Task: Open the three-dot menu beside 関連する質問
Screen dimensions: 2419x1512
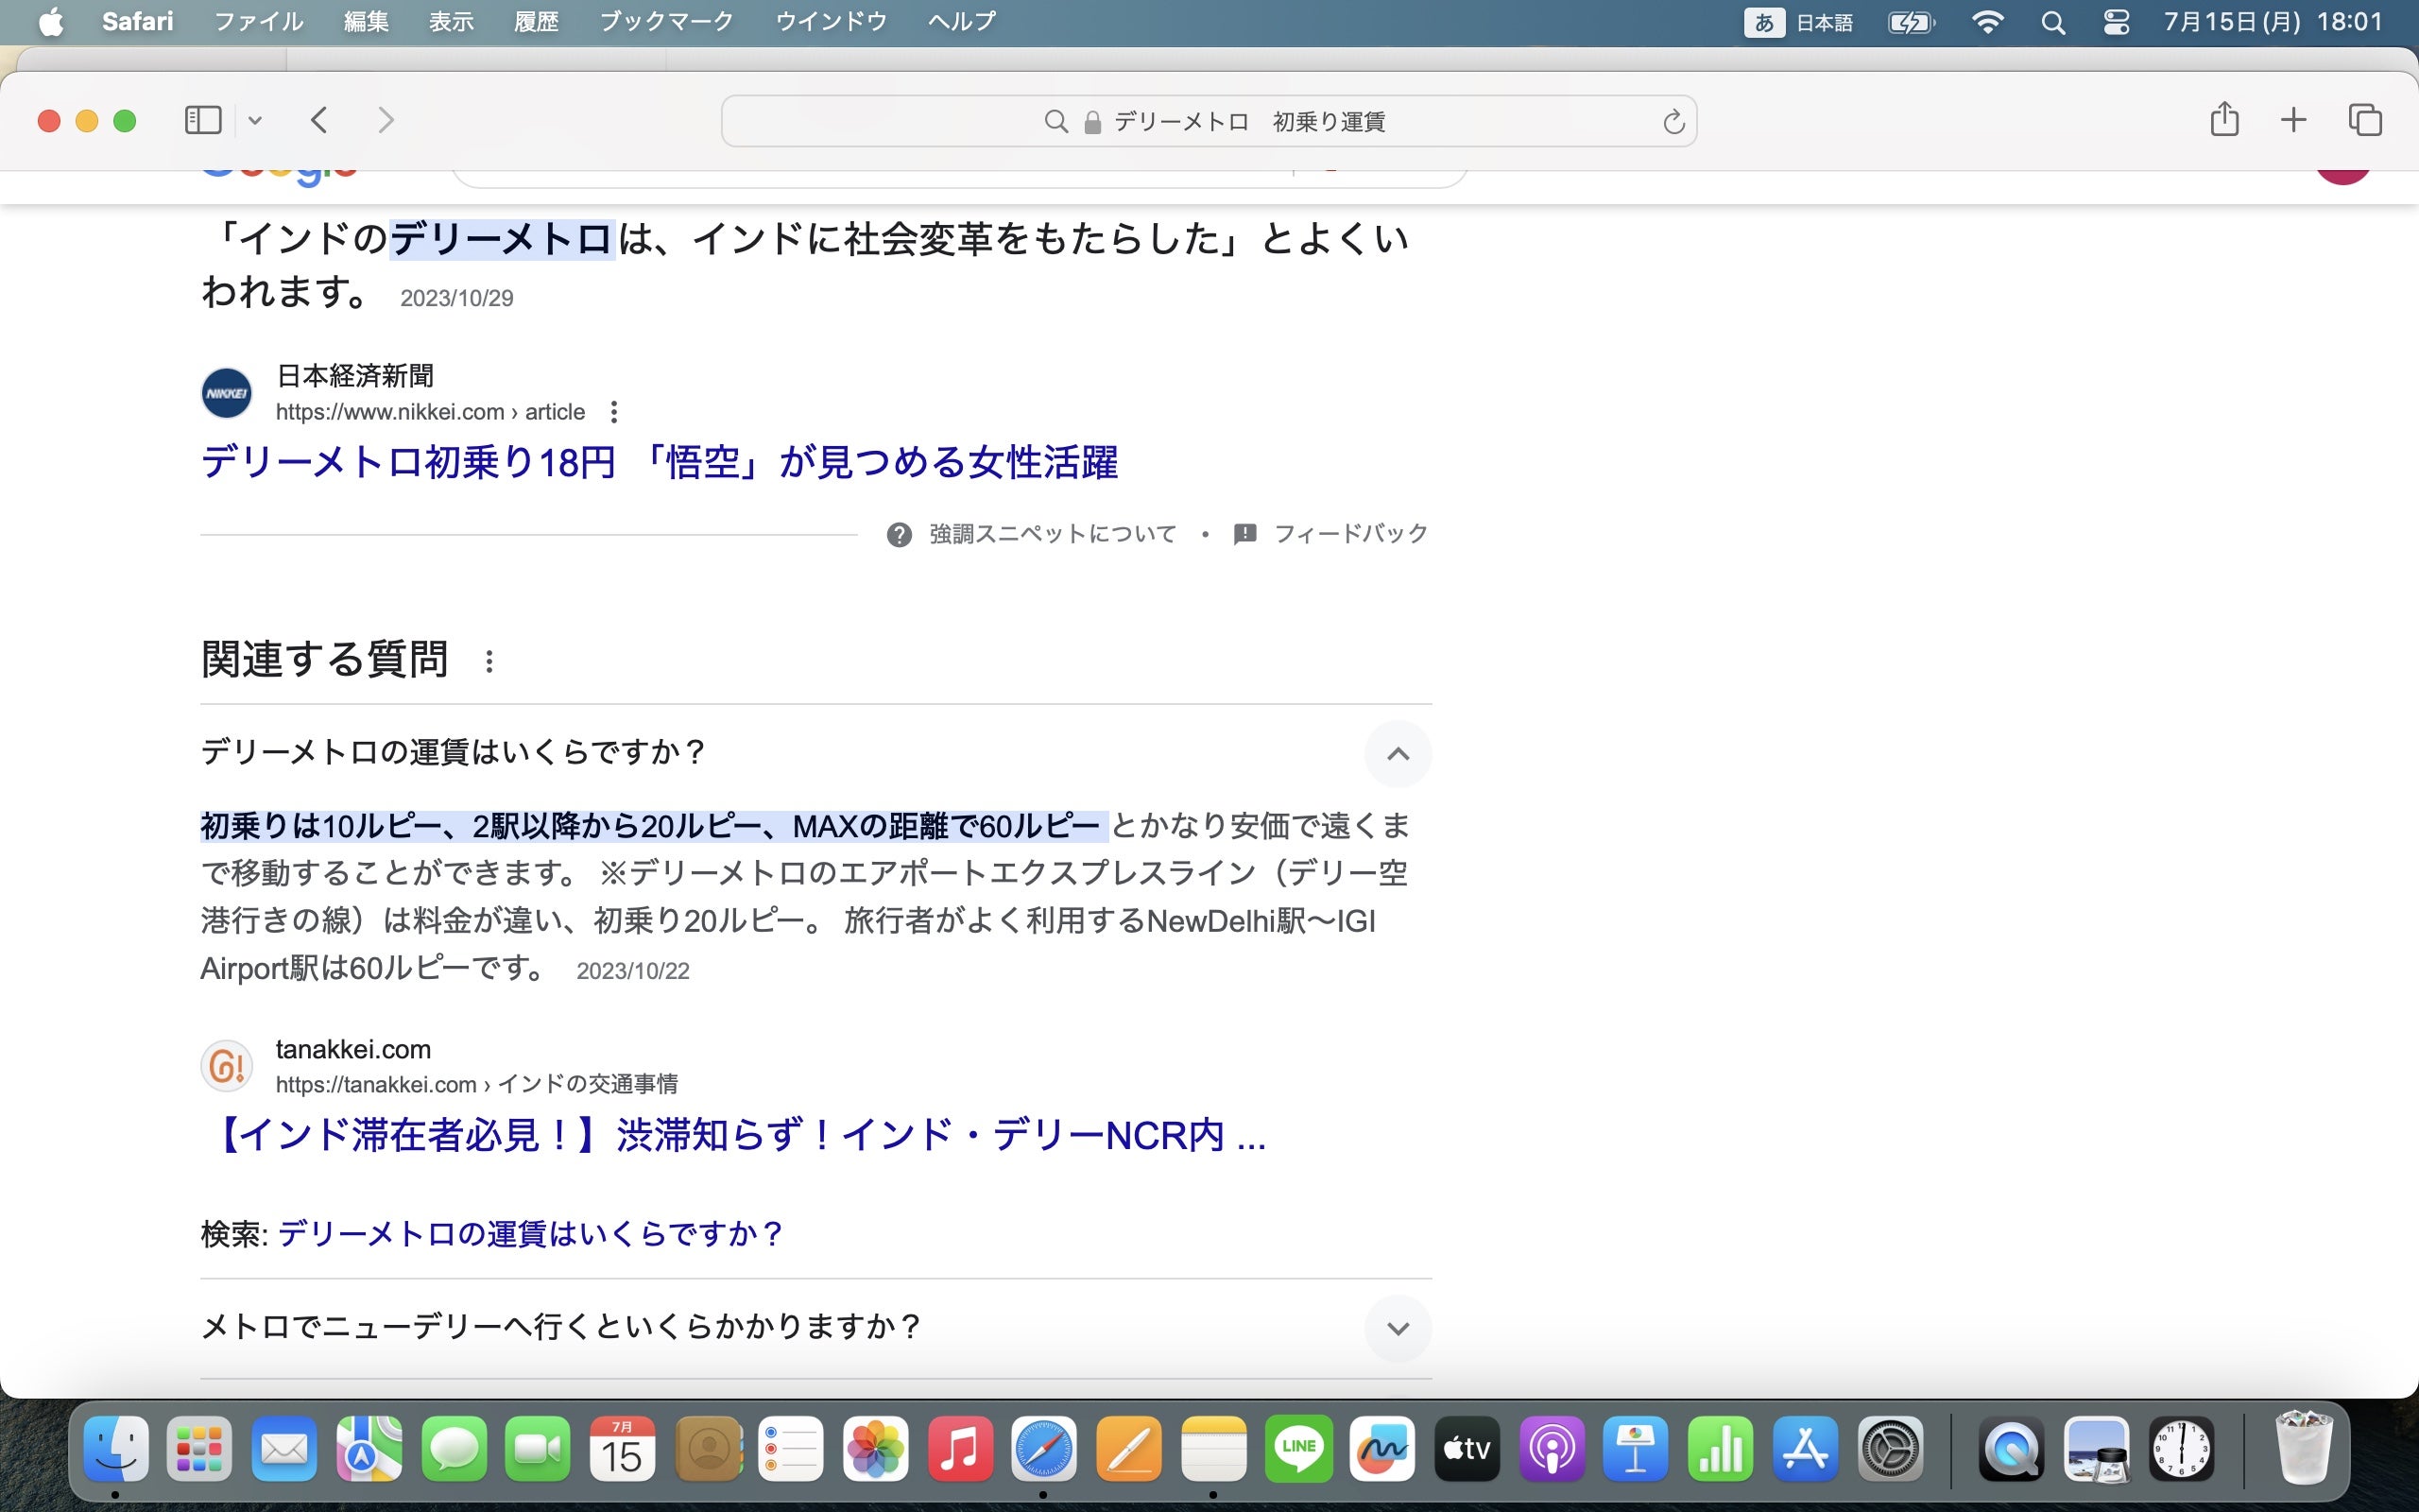Action: [x=489, y=661]
